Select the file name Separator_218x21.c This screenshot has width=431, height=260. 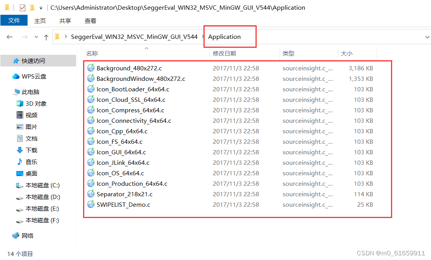[125, 194]
